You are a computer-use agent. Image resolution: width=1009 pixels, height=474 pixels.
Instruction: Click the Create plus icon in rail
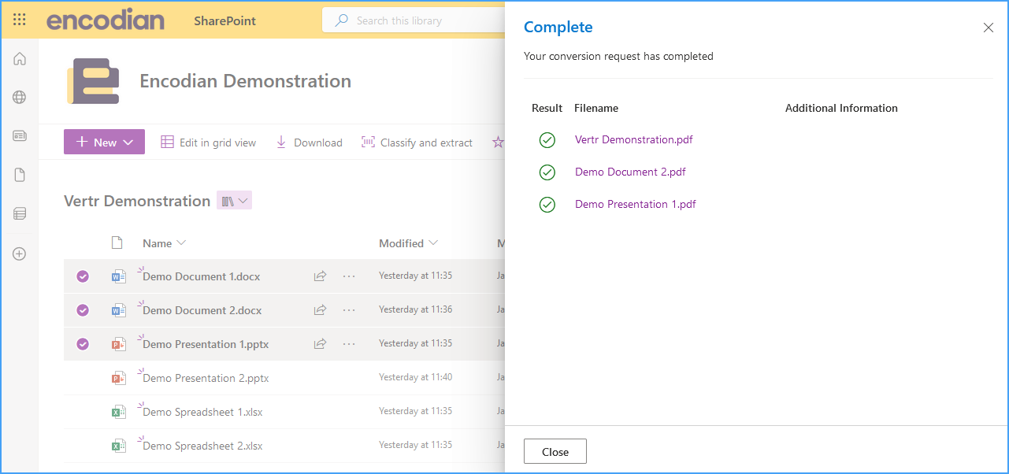click(20, 254)
